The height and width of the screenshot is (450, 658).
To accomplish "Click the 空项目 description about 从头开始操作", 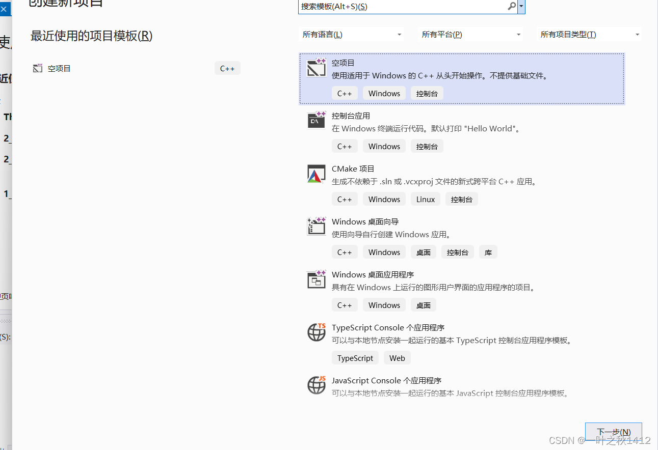I will click(x=441, y=76).
